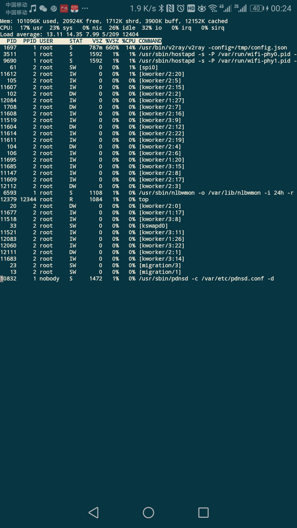
Task: Click the USER column header
Action: point(46,41)
